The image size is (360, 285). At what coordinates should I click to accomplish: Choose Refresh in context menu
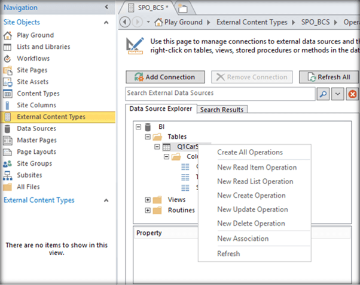coord(228,253)
